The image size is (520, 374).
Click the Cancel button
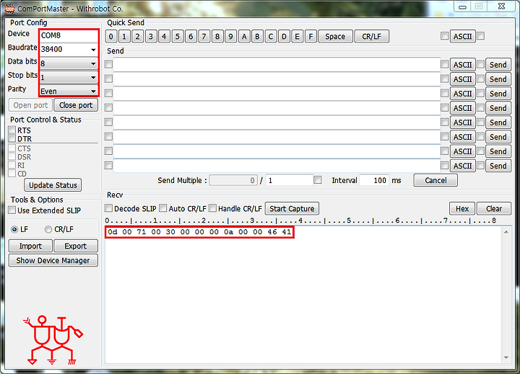tap(435, 180)
